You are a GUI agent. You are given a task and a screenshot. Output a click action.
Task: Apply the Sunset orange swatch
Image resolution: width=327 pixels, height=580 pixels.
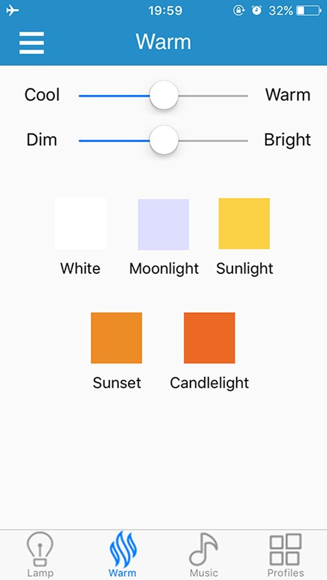pyautogui.click(x=116, y=338)
